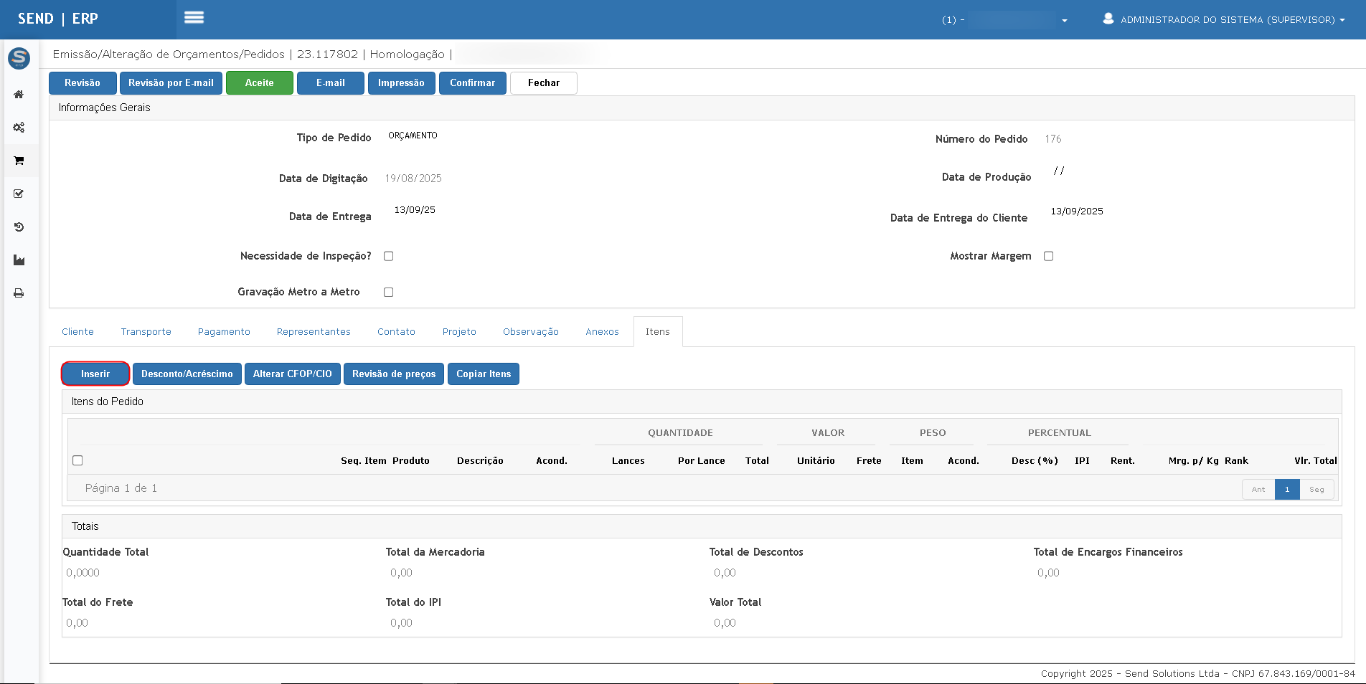The height and width of the screenshot is (684, 1366).
Task: Switch to the Projeto tab
Action: click(x=459, y=331)
